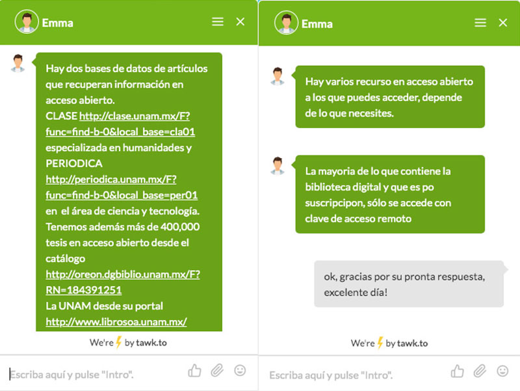
Task: Open emoji picker in right chat
Action: tap(502, 371)
